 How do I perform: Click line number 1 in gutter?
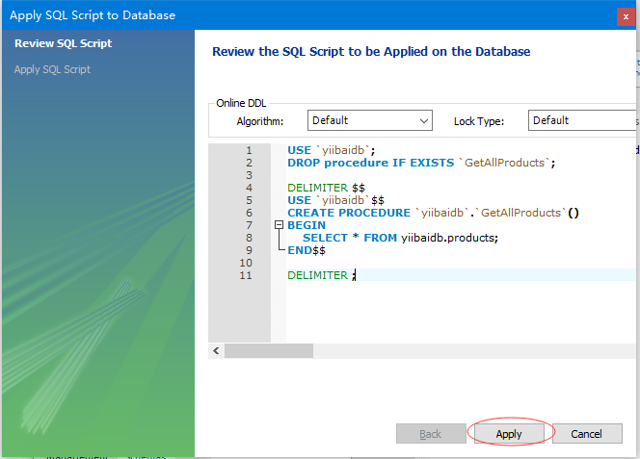249,150
